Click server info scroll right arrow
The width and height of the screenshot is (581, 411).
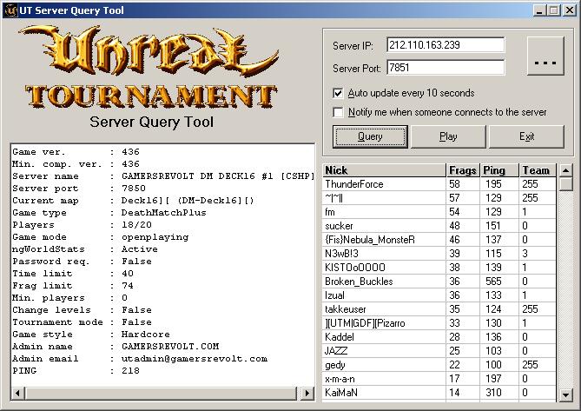coord(307,394)
